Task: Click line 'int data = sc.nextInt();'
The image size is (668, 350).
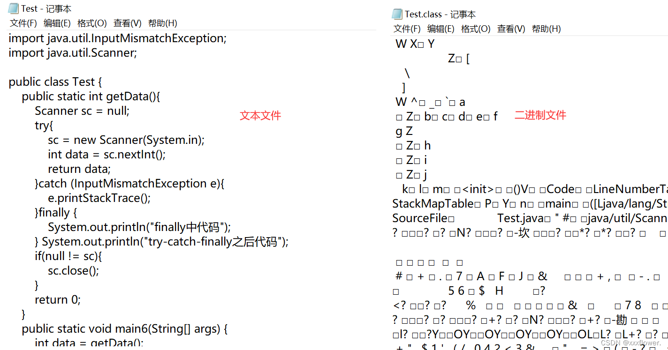Action: click(107, 155)
